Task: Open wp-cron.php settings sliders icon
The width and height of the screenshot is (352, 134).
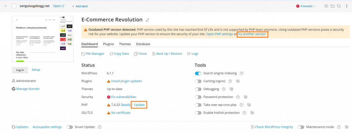Action: point(249,105)
